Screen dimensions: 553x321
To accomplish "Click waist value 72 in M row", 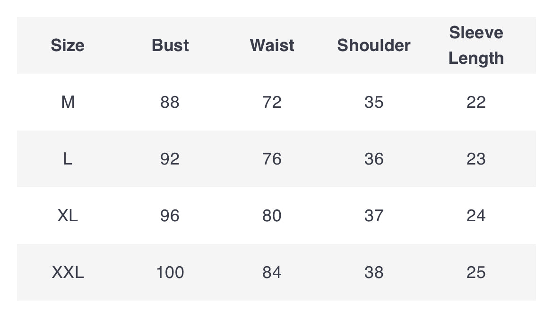I will click(x=272, y=102).
